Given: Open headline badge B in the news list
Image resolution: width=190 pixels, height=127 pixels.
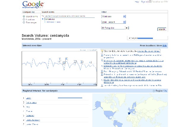Looking at the screenshot, I should pyautogui.click(x=102, y=61).
